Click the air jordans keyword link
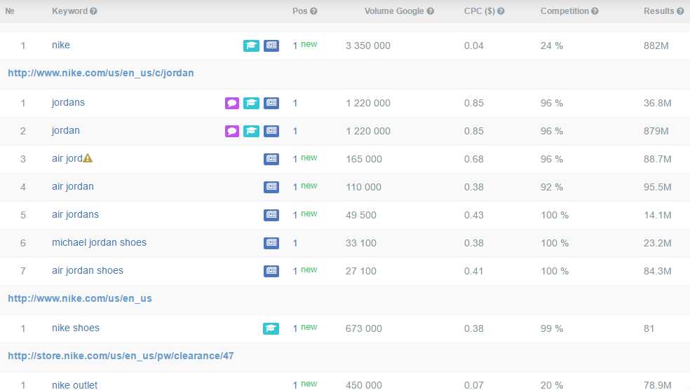This screenshot has width=690, height=390. [x=75, y=215]
